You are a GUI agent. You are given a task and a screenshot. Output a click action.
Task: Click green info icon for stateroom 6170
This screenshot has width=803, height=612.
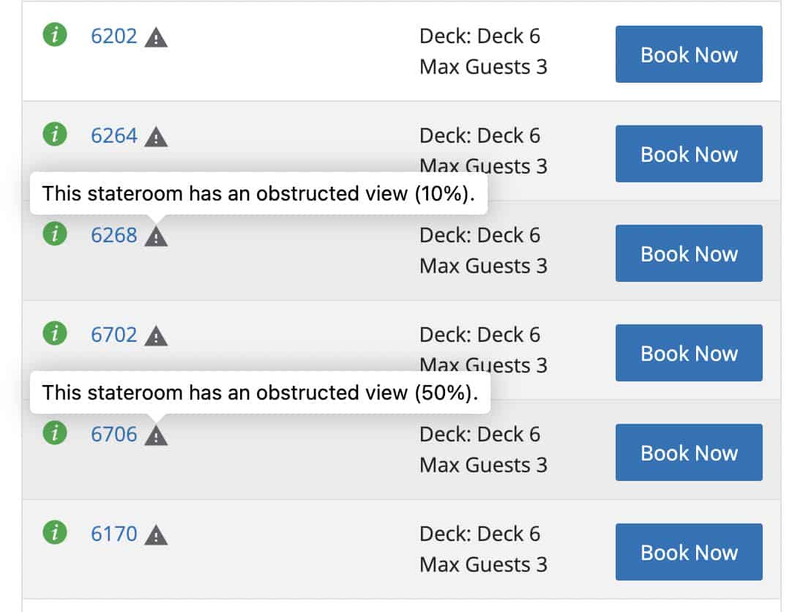coord(55,533)
